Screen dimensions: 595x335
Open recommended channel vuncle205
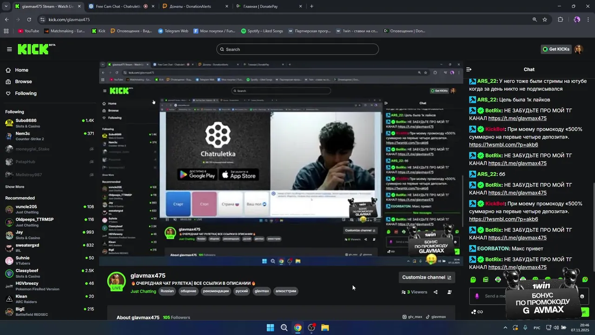[49, 209]
